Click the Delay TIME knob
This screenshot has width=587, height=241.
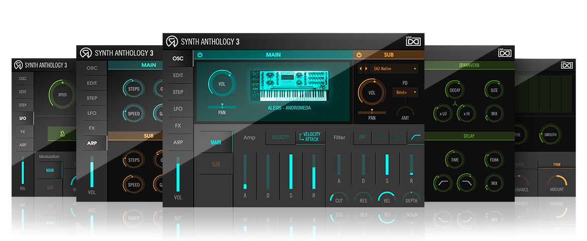pos(455,160)
